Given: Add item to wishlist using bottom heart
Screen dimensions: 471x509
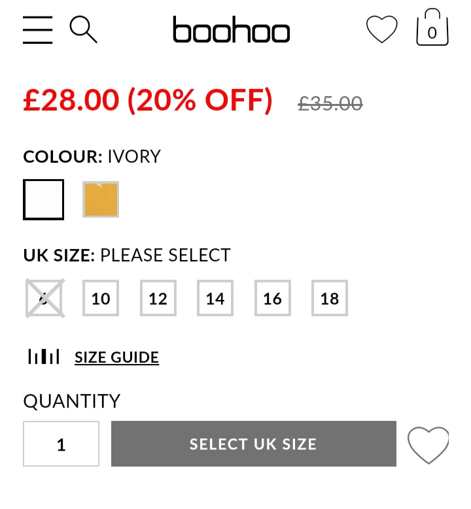Looking at the screenshot, I should point(428,445).
